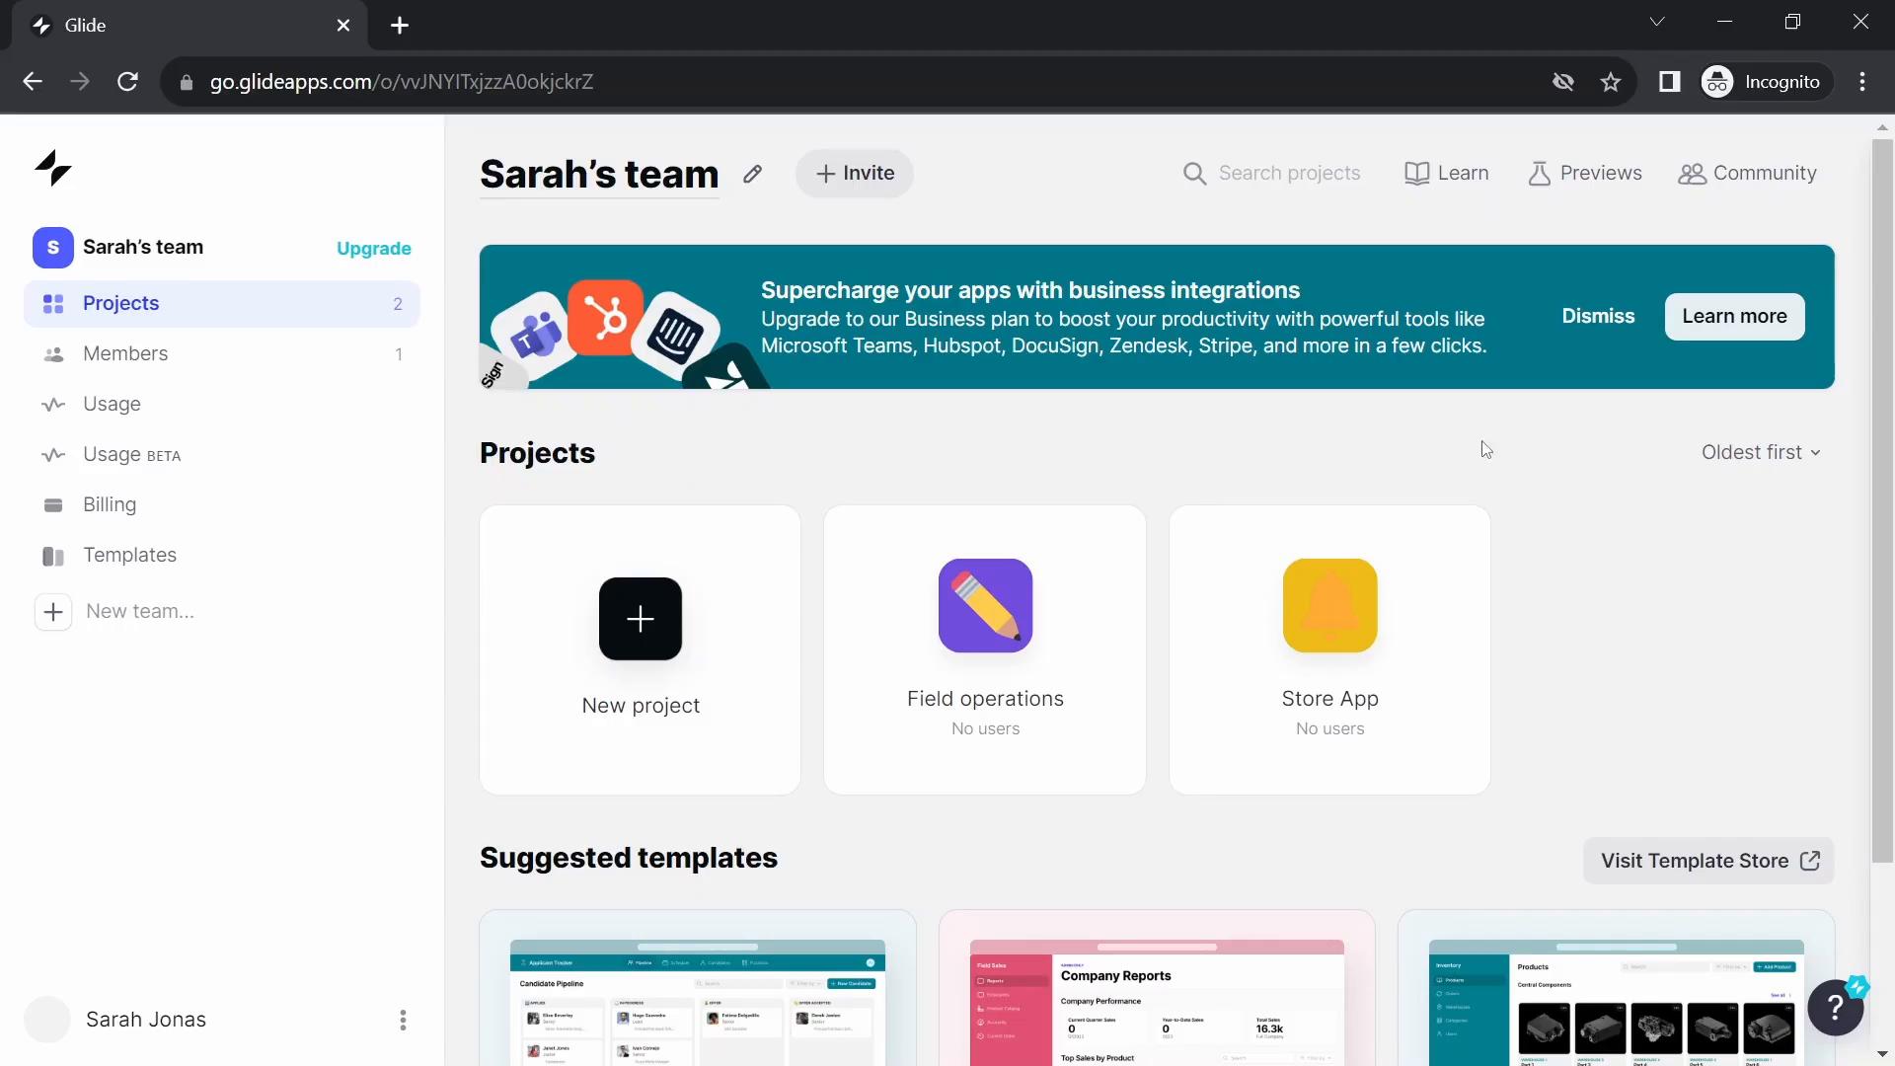Click the Members icon in sidebar
This screenshot has width=1895, height=1066.
(52, 352)
